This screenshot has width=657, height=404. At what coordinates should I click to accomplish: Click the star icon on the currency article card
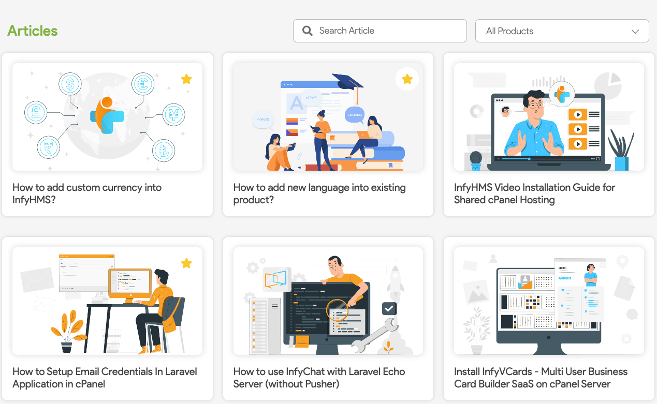coord(186,79)
